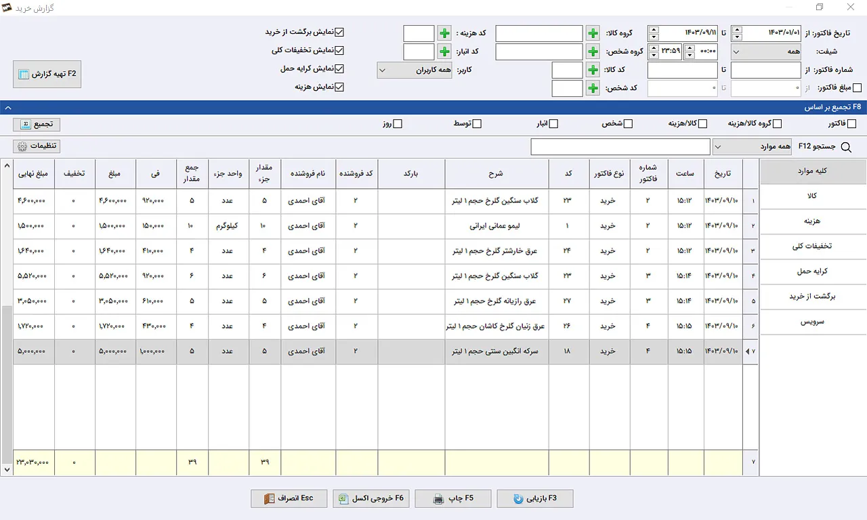Image resolution: width=867 pixels, height=520 pixels.
Task: Click row لیمو عمانی ایرانی description
Action: (496, 227)
